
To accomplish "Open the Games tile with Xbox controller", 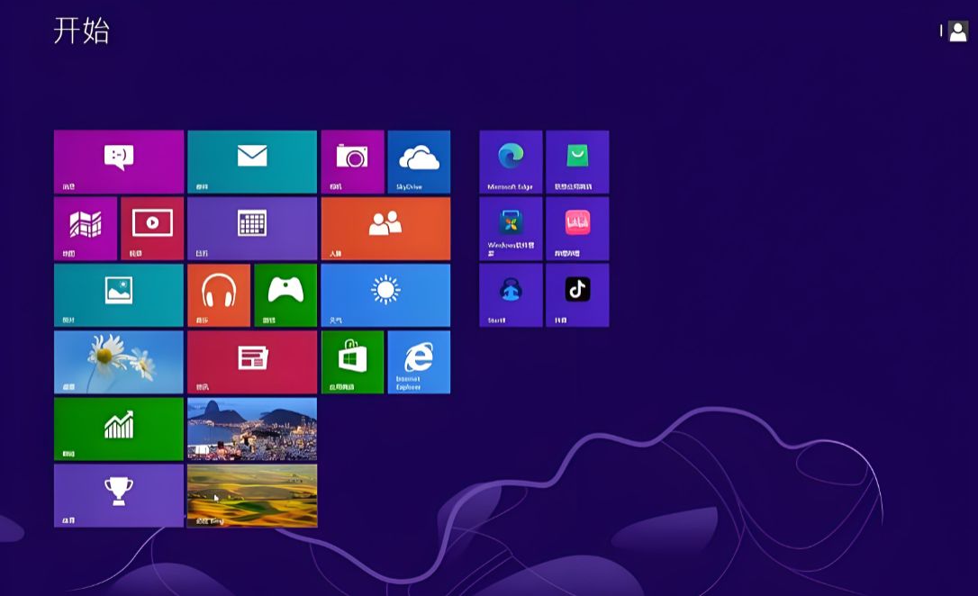I will point(285,295).
